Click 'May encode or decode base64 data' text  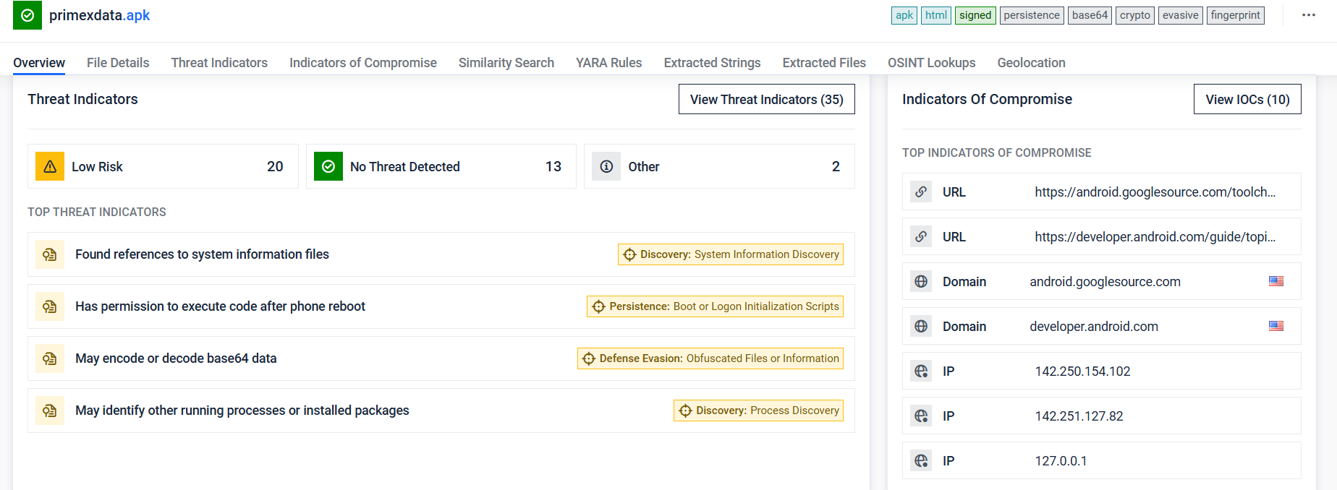click(176, 358)
